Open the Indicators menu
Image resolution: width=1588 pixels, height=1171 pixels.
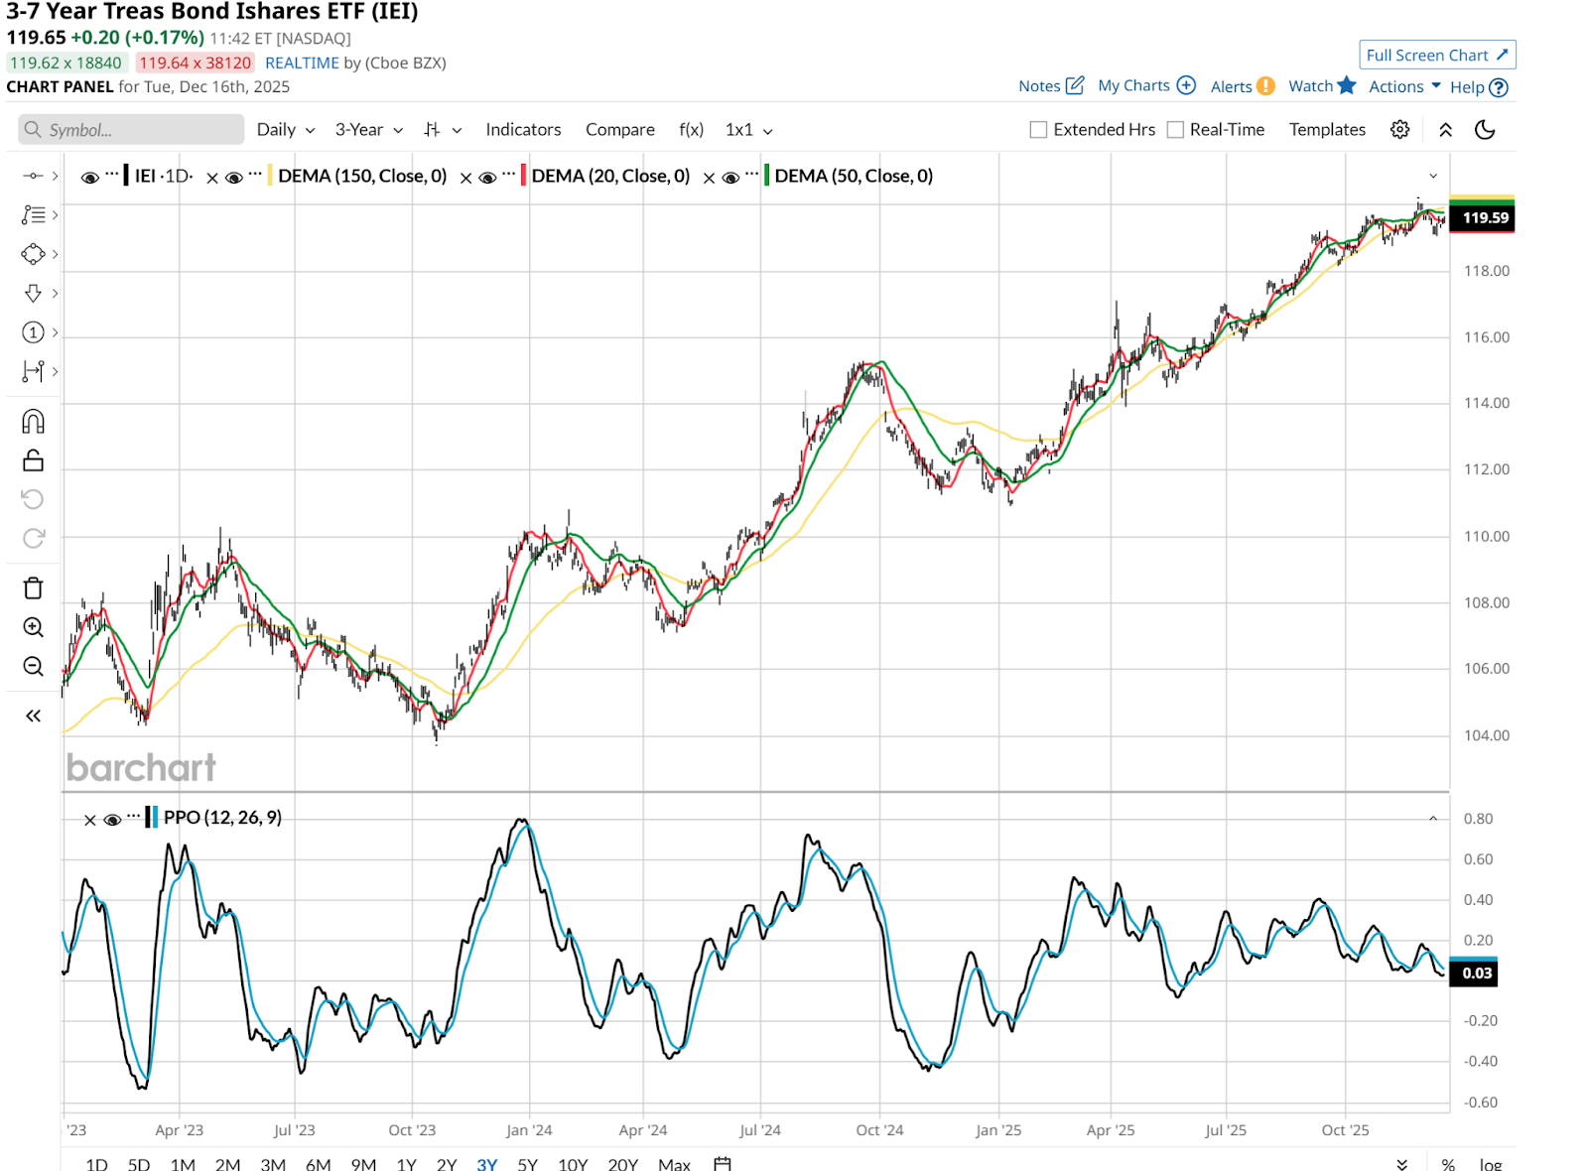pyautogui.click(x=523, y=130)
